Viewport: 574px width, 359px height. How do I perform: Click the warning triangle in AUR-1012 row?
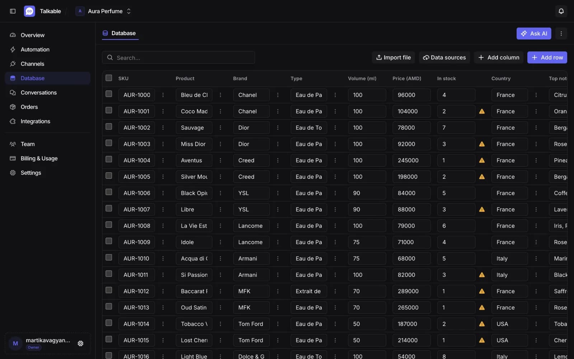click(x=482, y=291)
